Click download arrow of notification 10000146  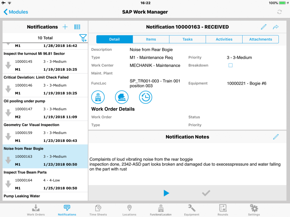(x=8, y=89)
